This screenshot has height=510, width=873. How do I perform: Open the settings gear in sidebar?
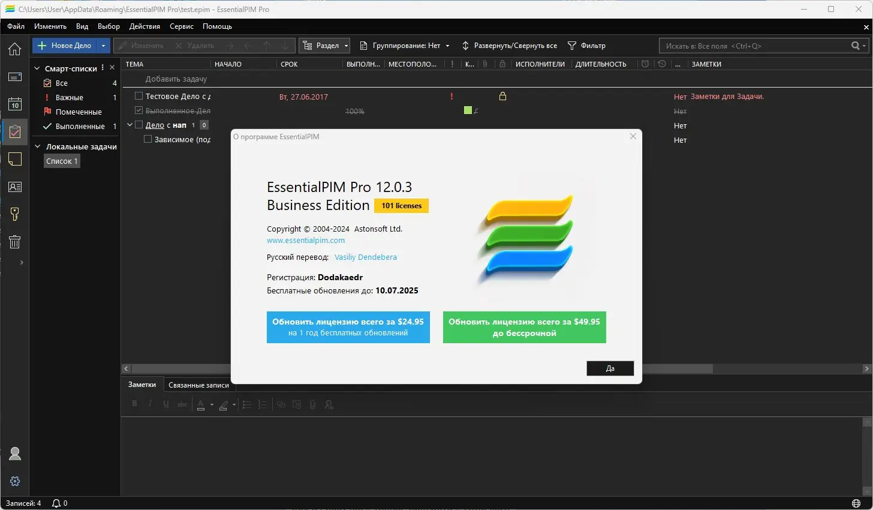coord(15,481)
